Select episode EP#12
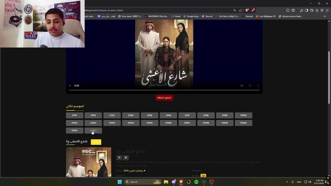The width and height of the screenshot is (331, 186). (x=93, y=123)
